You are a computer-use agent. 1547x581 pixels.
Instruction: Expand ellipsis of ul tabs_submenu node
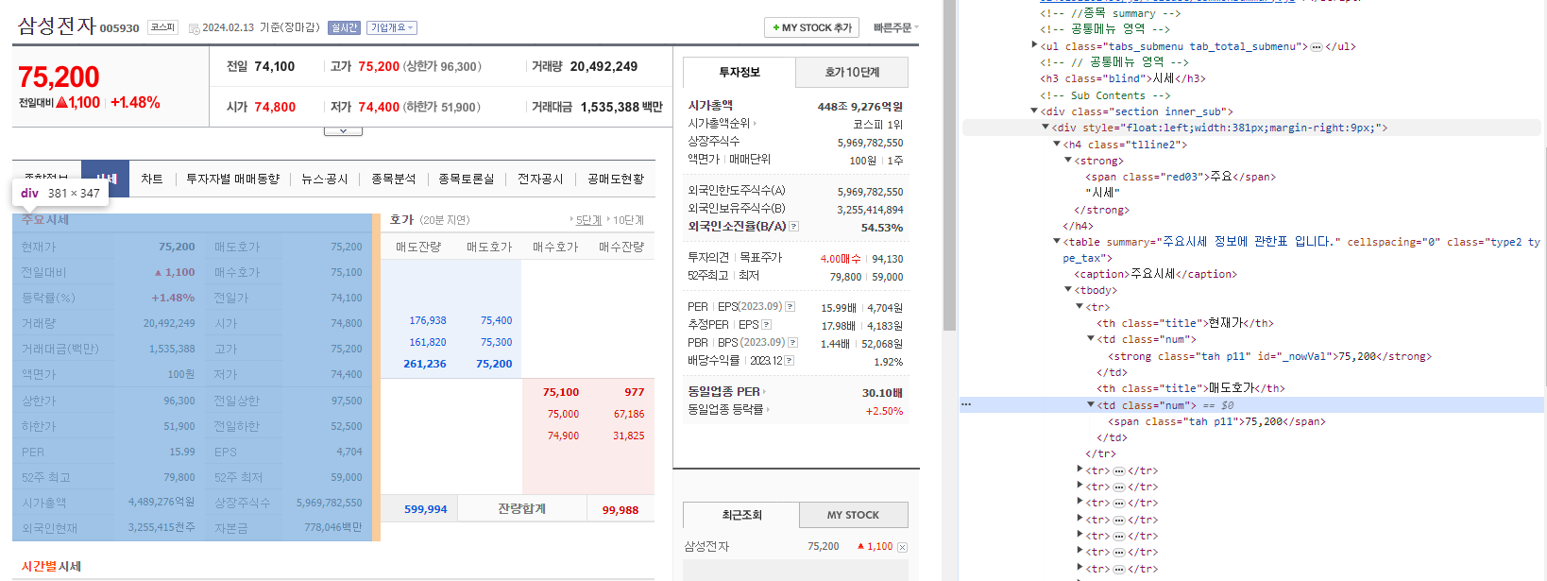(1316, 46)
